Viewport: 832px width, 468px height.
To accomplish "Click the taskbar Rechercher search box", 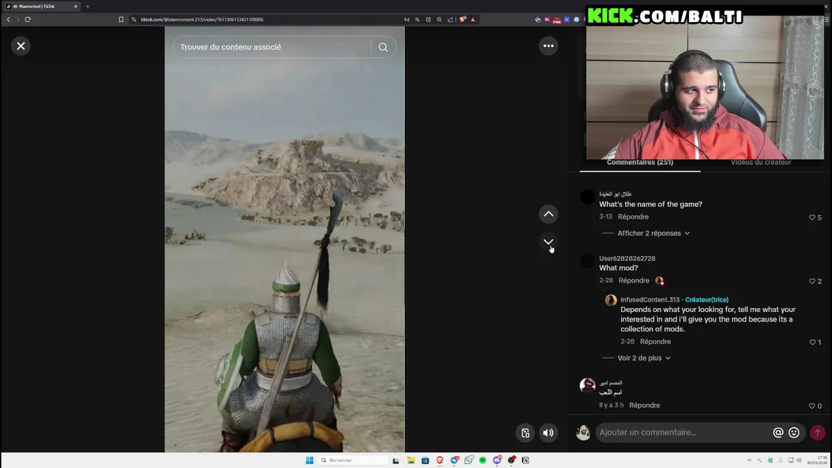I will (353, 460).
